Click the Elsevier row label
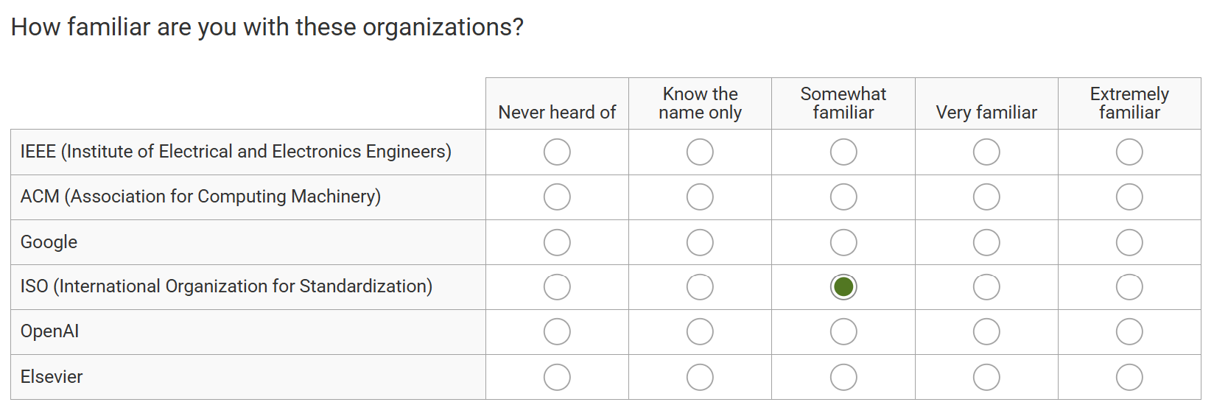 tap(52, 377)
